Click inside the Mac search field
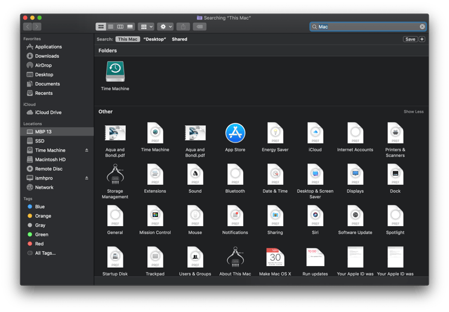This screenshot has width=449, height=312. (369, 27)
